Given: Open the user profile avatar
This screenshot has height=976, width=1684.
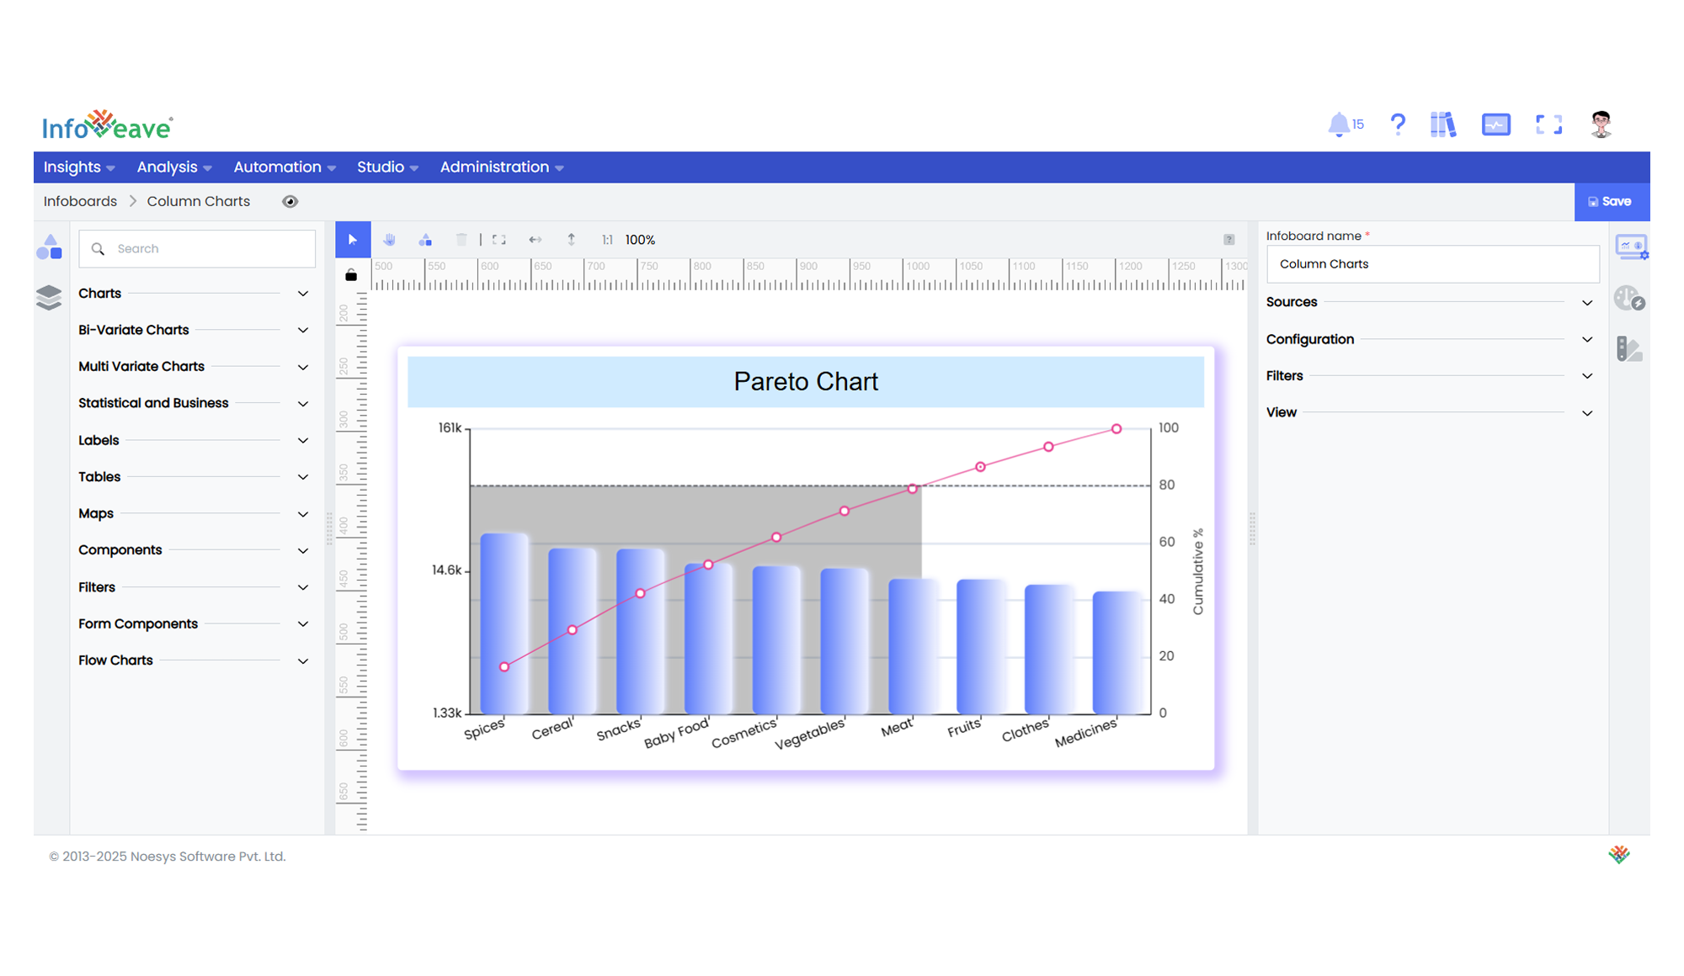Looking at the screenshot, I should tap(1601, 125).
